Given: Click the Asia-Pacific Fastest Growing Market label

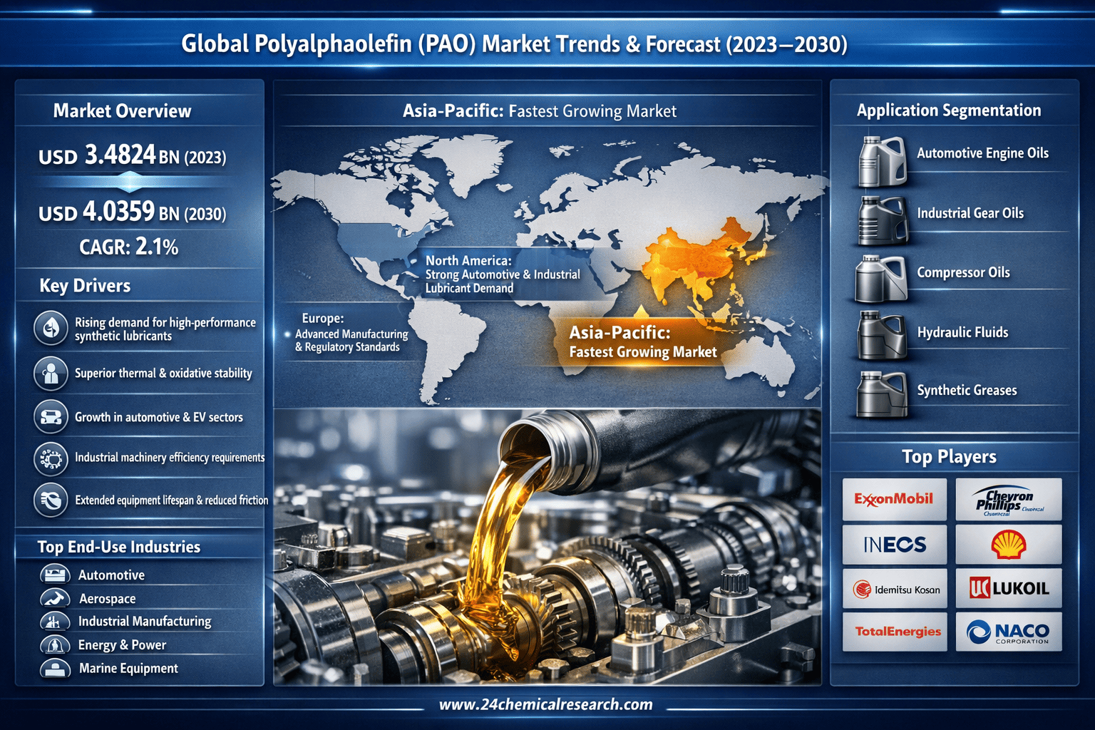Looking at the screenshot, I should (x=642, y=342).
